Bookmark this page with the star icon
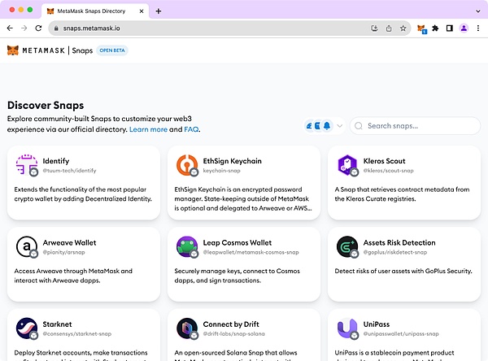This screenshot has width=488, height=361. [x=403, y=28]
